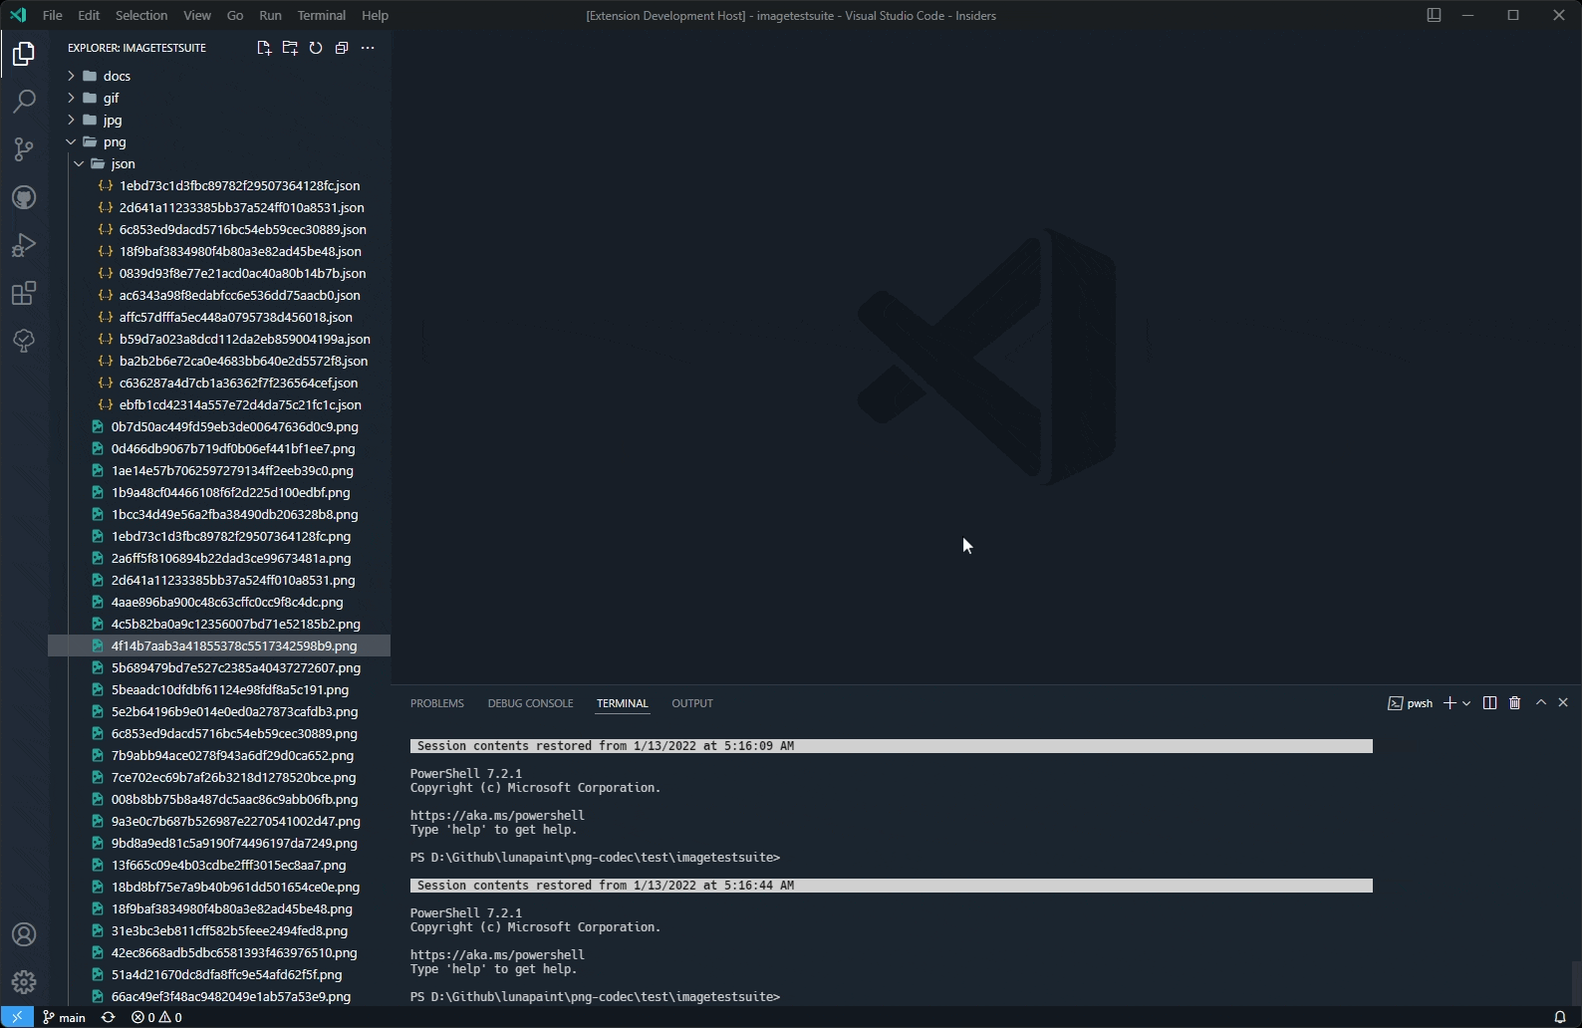
Task: Open the GitHub view in activity bar
Action: (24, 197)
